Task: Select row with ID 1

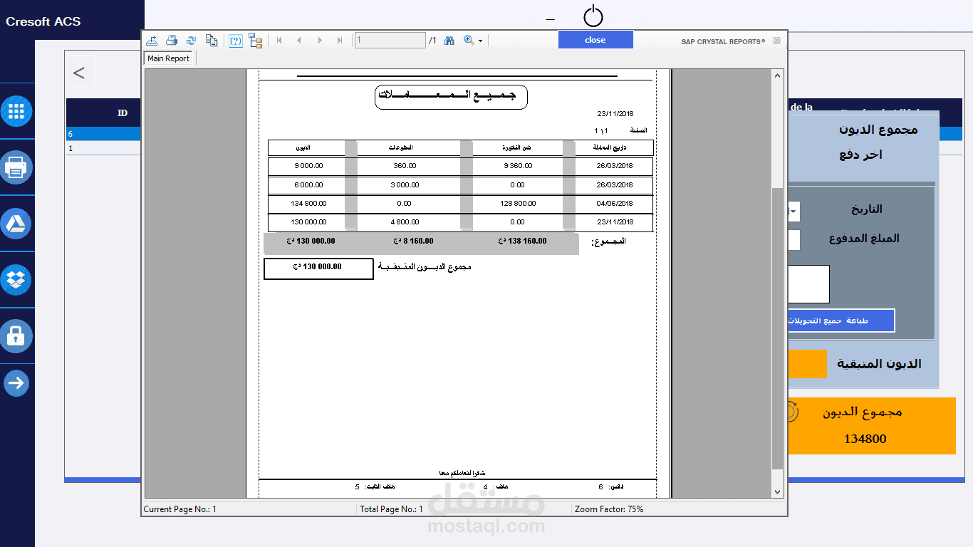Action: (x=104, y=148)
